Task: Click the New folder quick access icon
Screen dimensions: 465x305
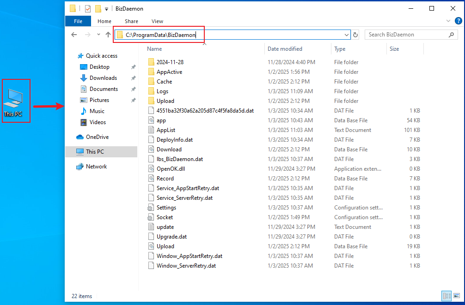Action: click(98, 9)
